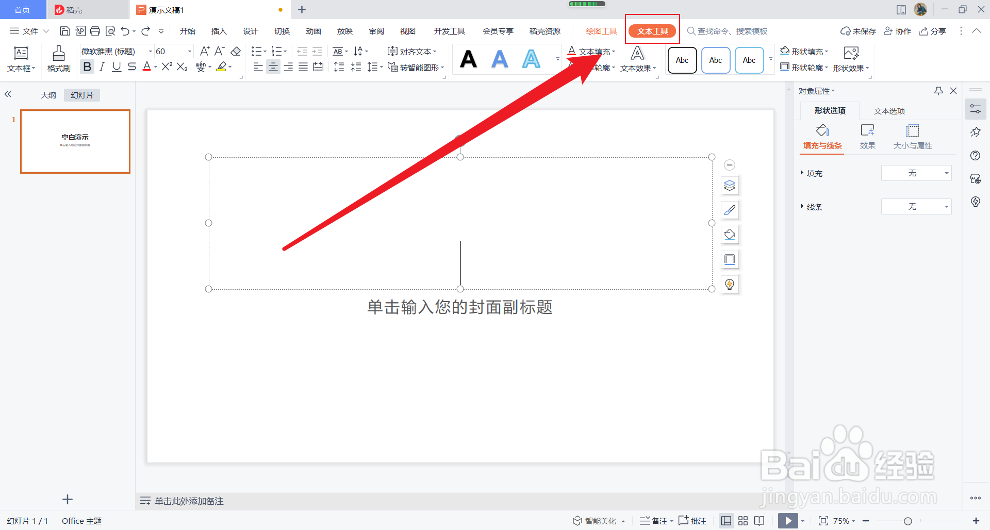Click the format painter brush
This screenshot has height=530, width=990.
59,59
